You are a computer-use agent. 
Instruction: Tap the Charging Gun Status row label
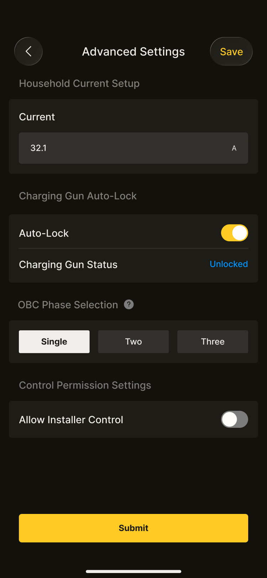pyautogui.click(x=68, y=264)
